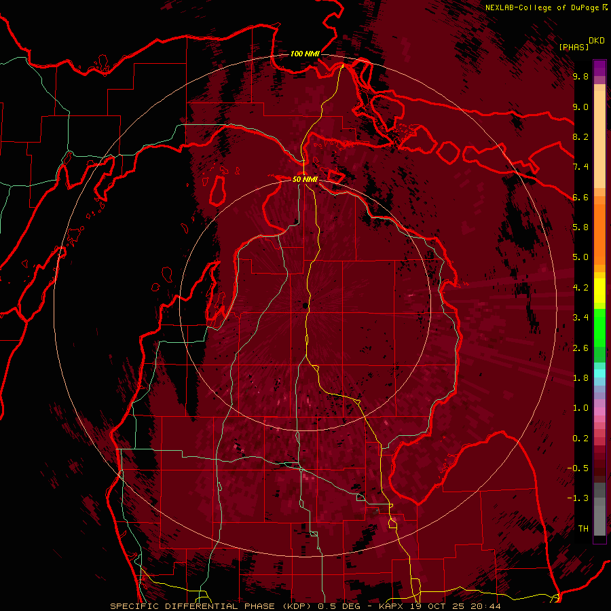Click the -1.3 legend tick label
Screen dimensions: 611x611
578,498
